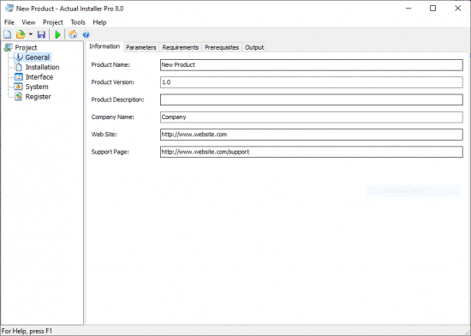Select General in the project tree

37,57
